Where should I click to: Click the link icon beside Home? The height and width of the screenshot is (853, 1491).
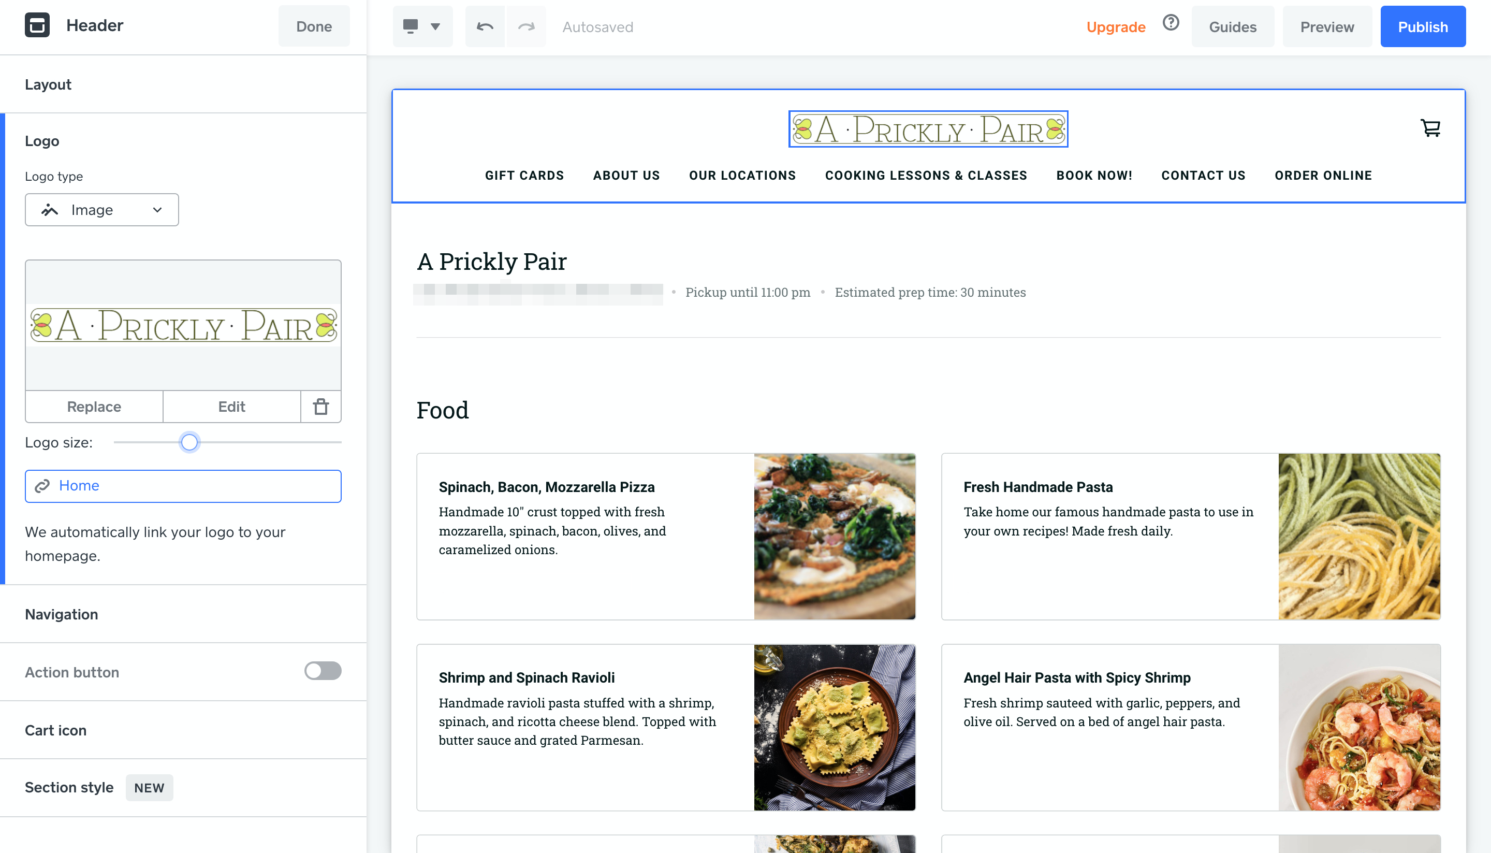42,486
